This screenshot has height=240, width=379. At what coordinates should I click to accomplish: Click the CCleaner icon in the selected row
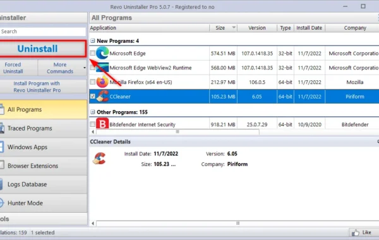[x=102, y=96]
